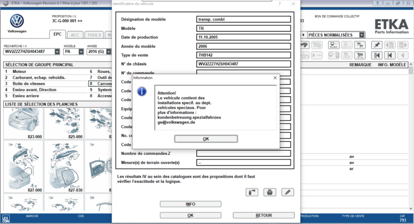Click the REMARQUE column header

point(360,65)
